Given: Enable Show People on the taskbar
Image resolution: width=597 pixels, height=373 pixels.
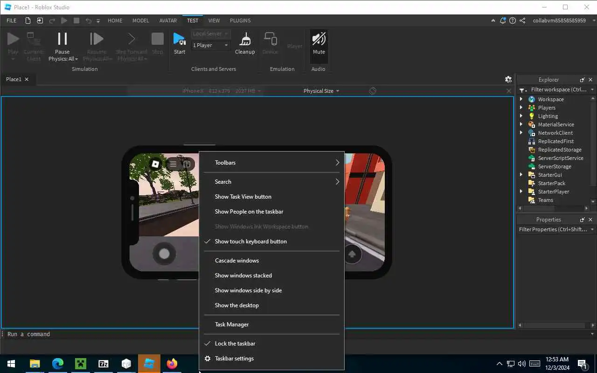Looking at the screenshot, I should click(271, 212).
